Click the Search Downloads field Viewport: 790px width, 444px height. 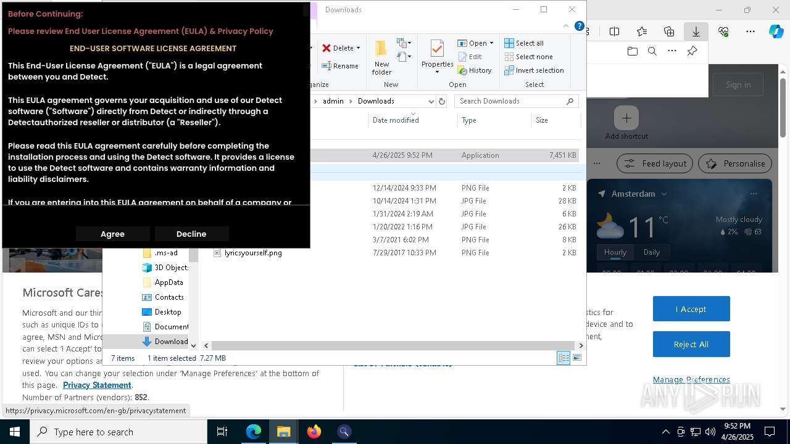click(517, 101)
